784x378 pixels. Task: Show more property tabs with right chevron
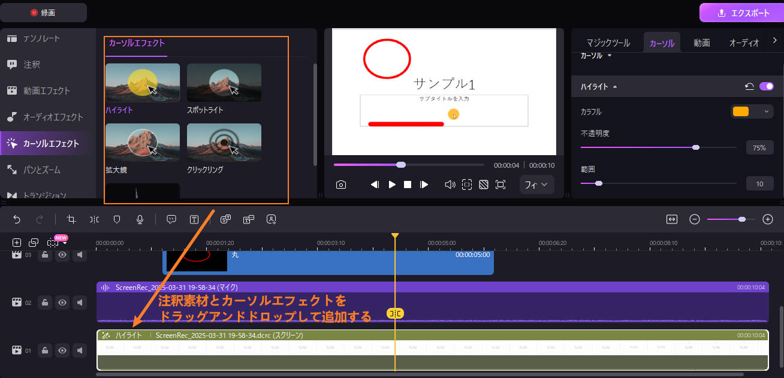[x=774, y=41]
